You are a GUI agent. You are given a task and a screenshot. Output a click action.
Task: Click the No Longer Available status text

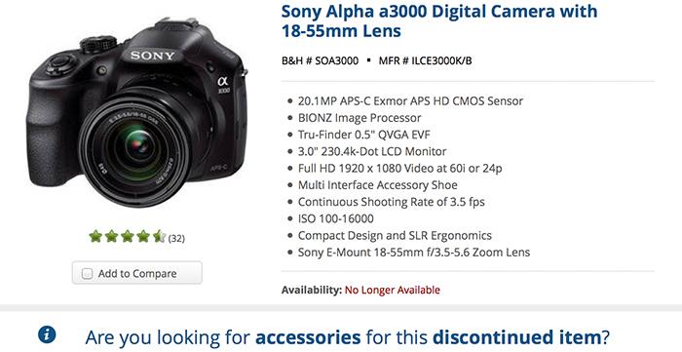coord(393,290)
